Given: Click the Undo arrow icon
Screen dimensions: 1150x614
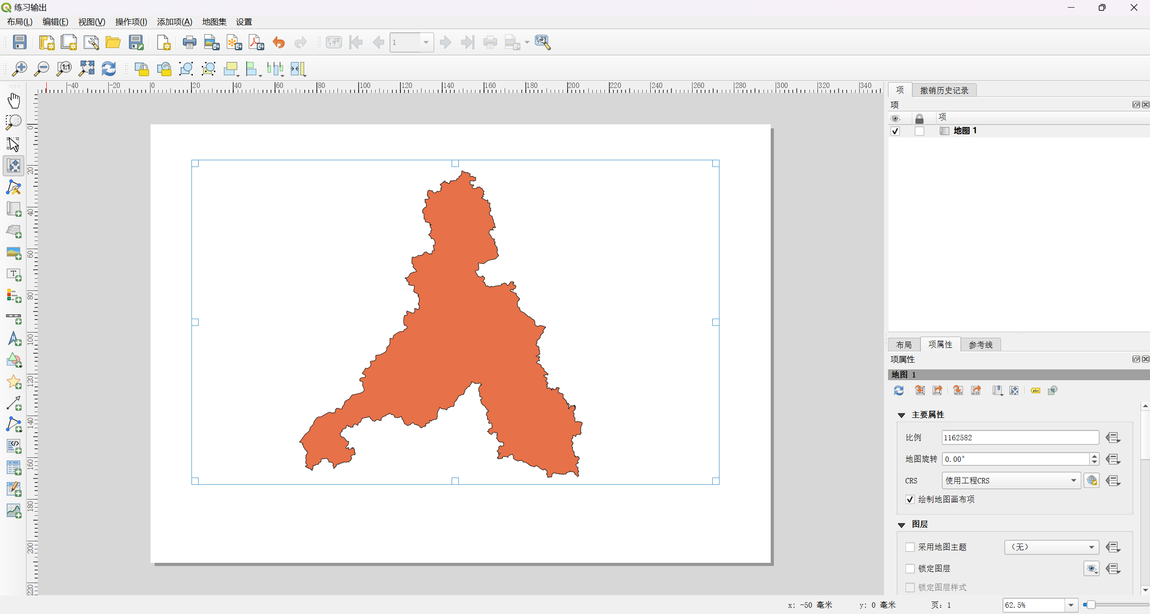Looking at the screenshot, I should pyautogui.click(x=279, y=42).
